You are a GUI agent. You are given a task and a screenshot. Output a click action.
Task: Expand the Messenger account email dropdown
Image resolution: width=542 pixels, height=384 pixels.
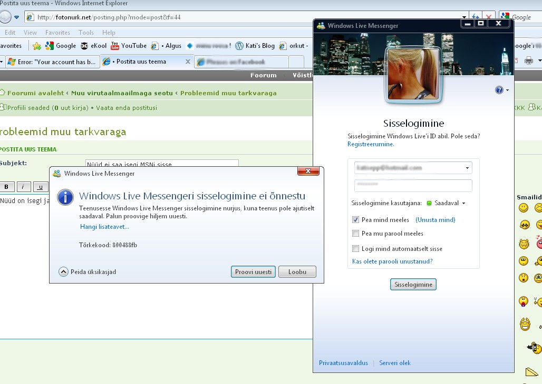[467, 168]
